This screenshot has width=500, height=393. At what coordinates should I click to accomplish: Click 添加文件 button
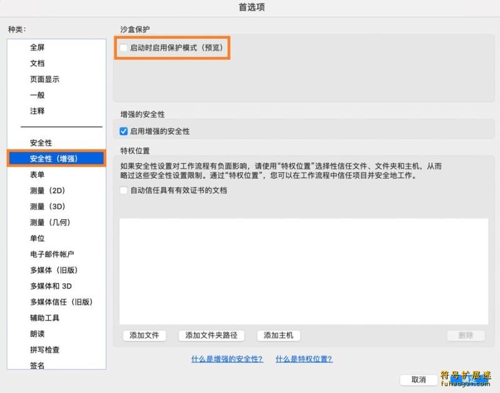[x=144, y=336]
